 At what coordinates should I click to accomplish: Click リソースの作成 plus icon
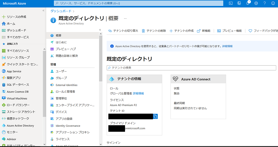click(x=4, y=17)
